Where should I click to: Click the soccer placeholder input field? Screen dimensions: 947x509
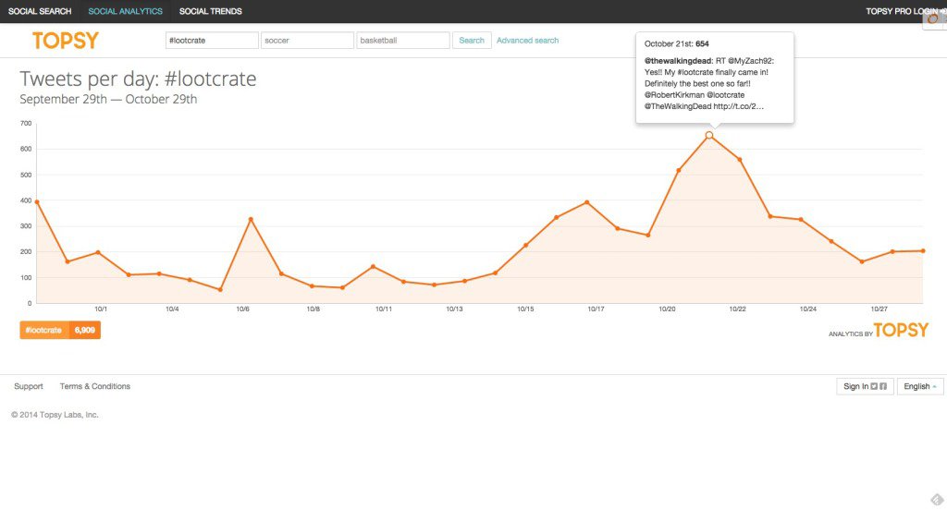(308, 41)
